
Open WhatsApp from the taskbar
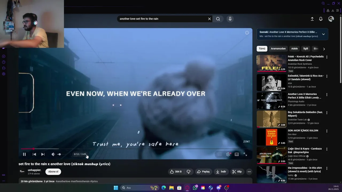coord(195,188)
